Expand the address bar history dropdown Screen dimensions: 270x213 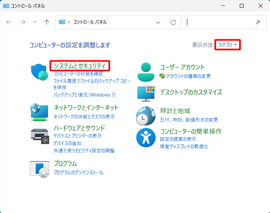coord(158,23)
